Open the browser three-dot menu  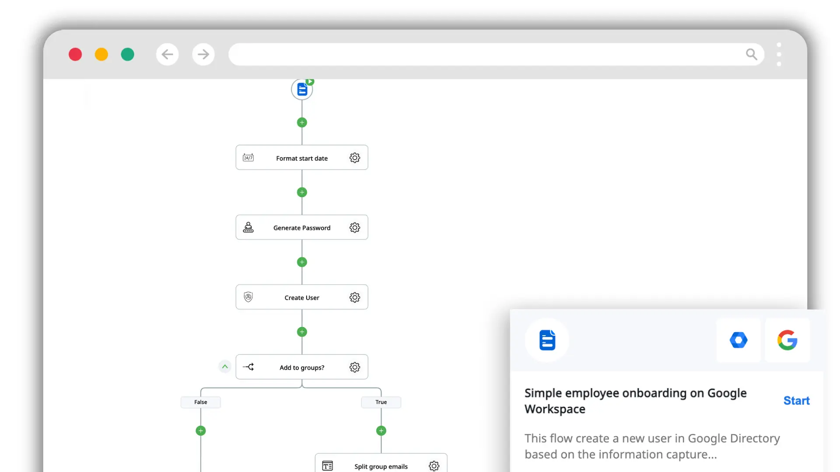[x=779, y=54]
